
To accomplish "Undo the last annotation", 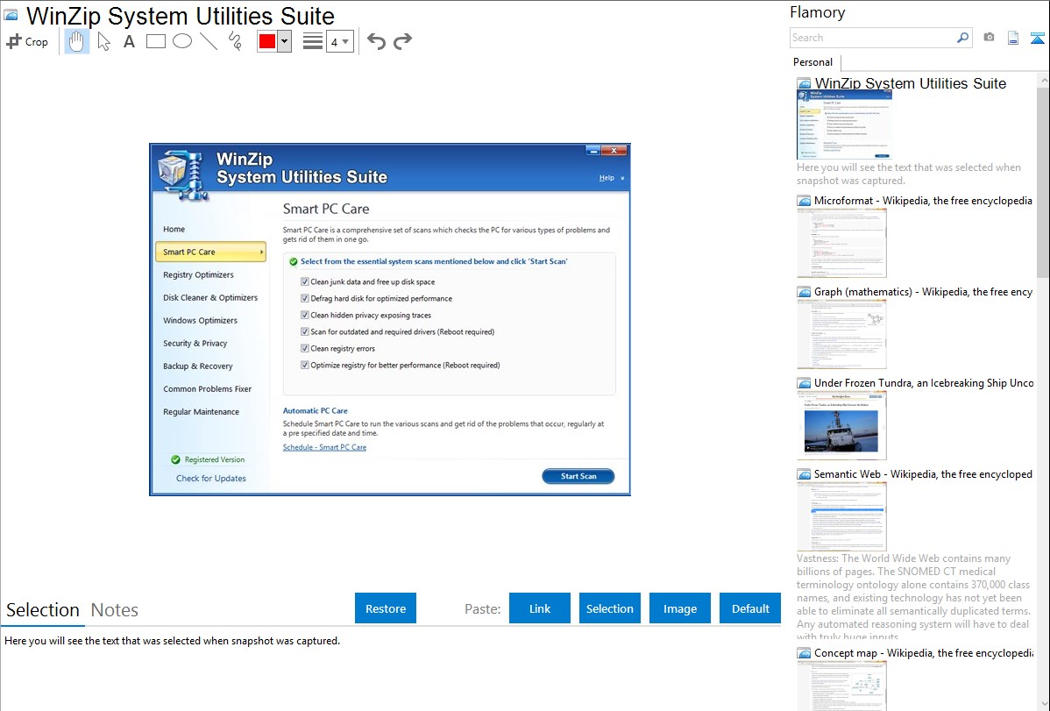I will [x=376, y=41].
